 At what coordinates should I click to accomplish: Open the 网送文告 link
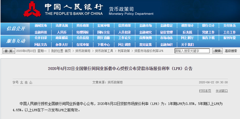tap(41, 45)
